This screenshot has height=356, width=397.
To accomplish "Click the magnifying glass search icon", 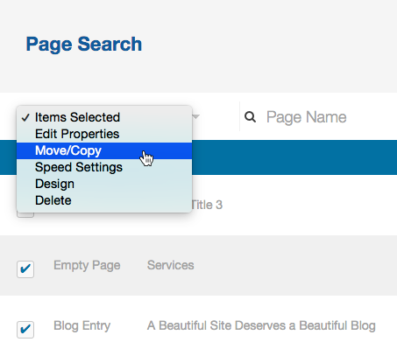I will [x=250, y=117].
